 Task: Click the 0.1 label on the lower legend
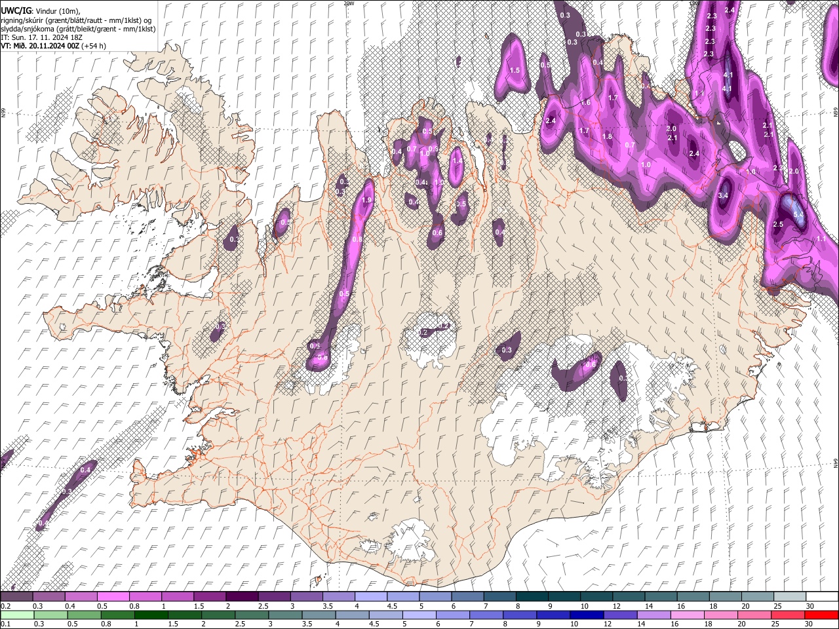tap(6, 624)
